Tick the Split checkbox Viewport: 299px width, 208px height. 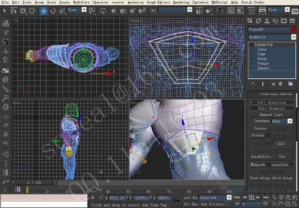click(274, 143)
